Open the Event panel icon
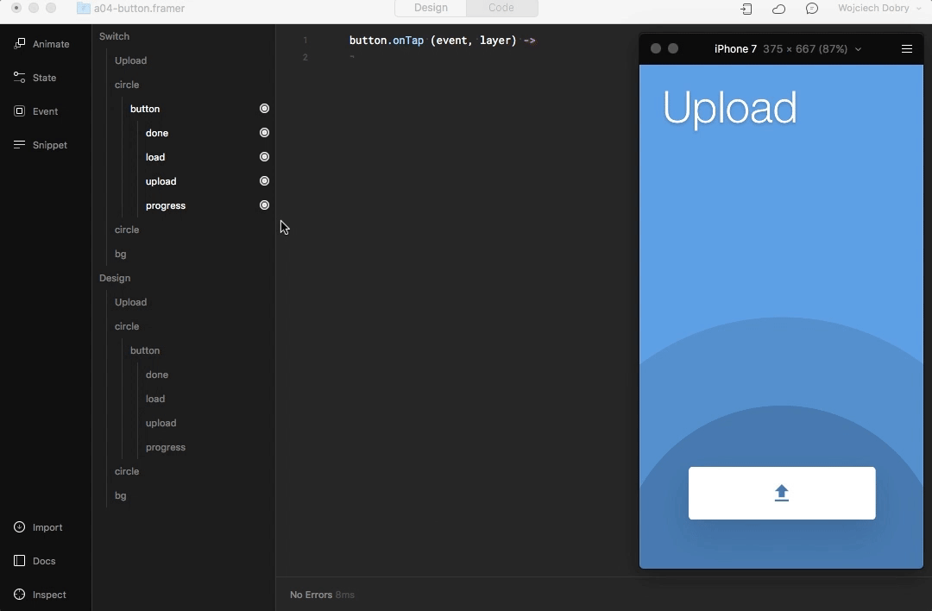The height and width of the screenshot is (611, 932). pyautogui.click(x=20, y=111)
